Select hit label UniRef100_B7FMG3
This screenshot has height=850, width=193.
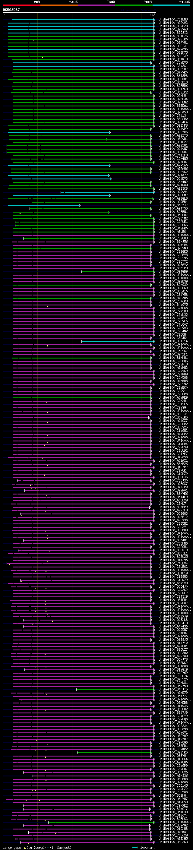click(x=173, y=819)
